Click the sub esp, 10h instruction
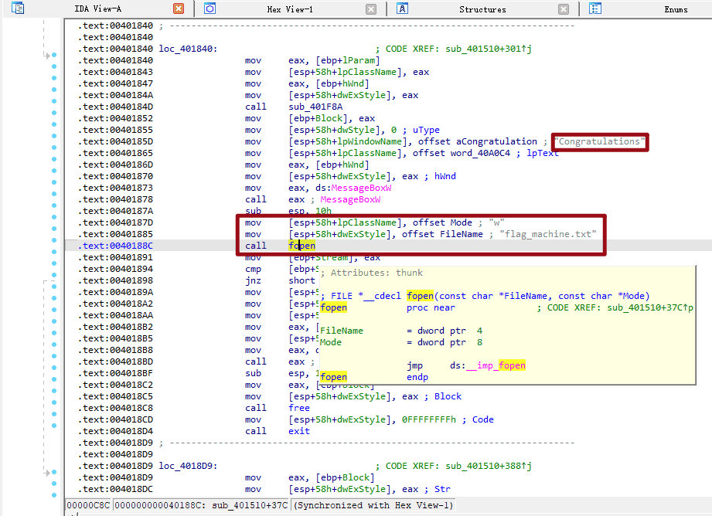Viewport: 712px width, 516px height. click(x=288, y=211)
